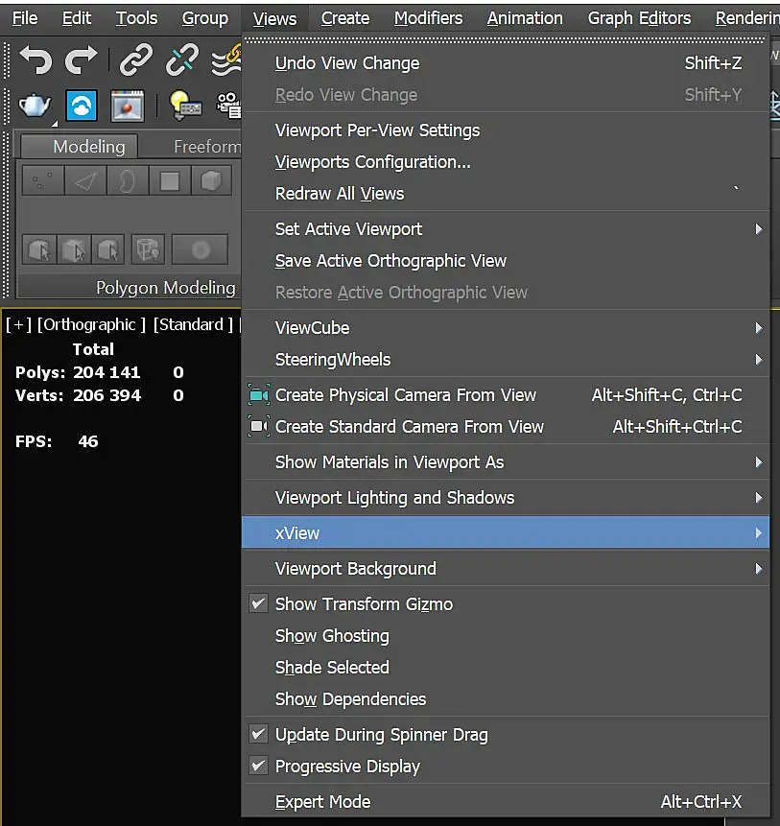Screen dimensions: 780x826
Task: Open the Tools menu
Action: pos(136,18)
